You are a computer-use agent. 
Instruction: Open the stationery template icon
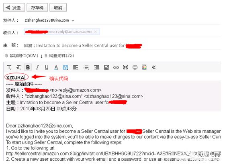(144, 67)
